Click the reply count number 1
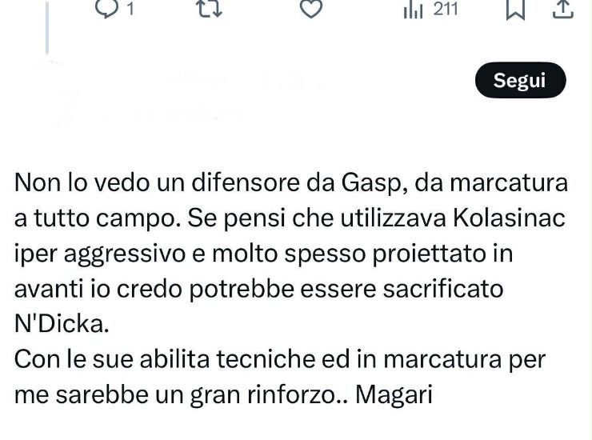 [x=130, y=8]
